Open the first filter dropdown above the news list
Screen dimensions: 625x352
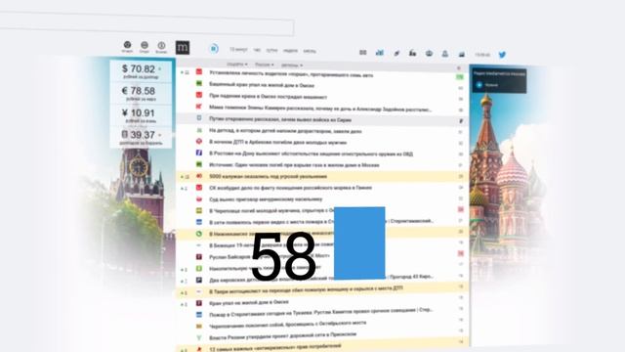237,64
